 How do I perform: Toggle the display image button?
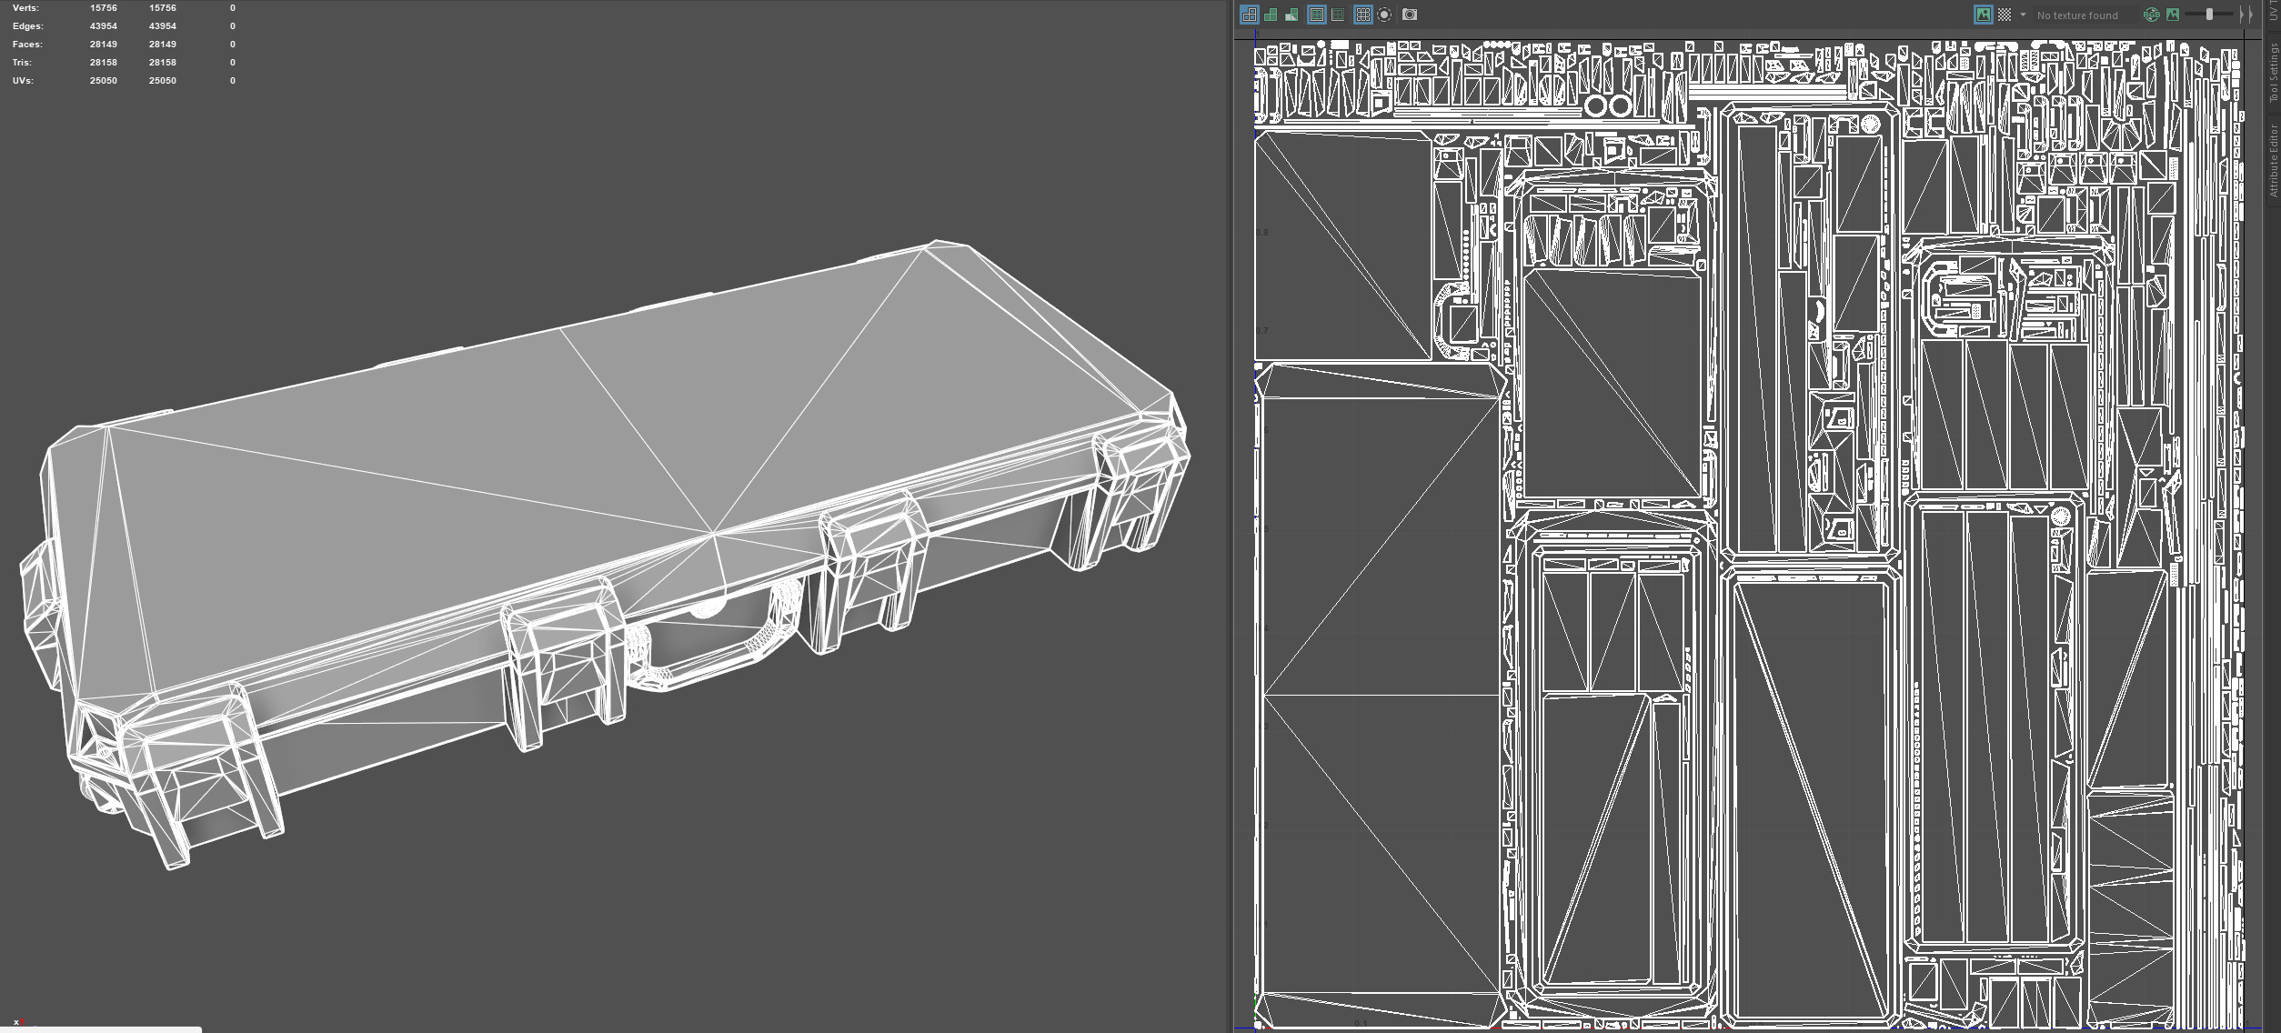pyautogui.click(x=1983, y=15)
